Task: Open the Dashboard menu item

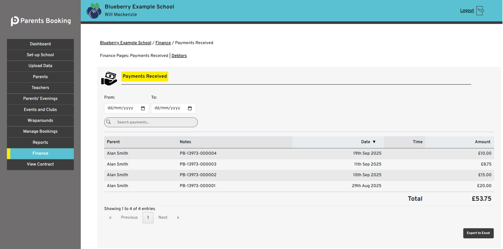Action: (x=40, y=44)
